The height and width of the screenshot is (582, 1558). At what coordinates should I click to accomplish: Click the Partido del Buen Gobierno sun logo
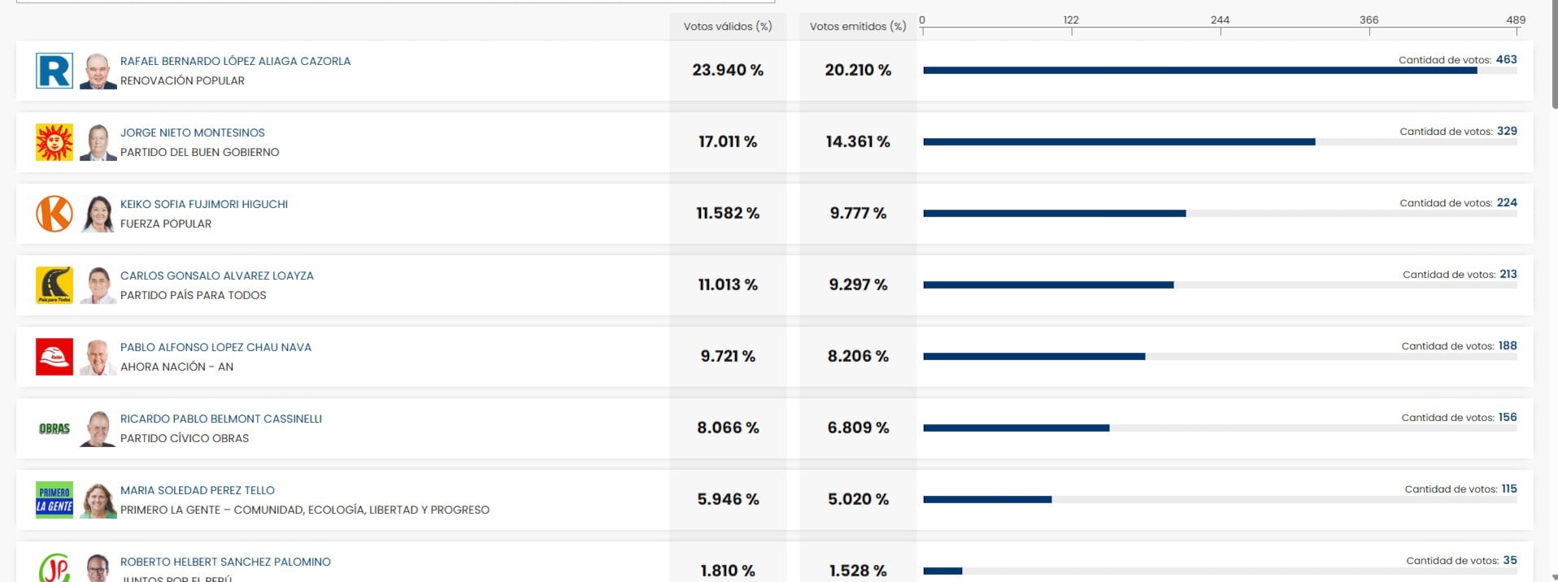54,142
